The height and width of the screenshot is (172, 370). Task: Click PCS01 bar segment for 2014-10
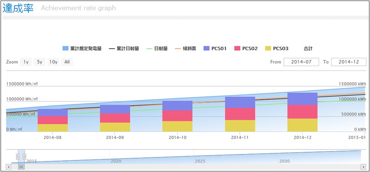point(177,106)
